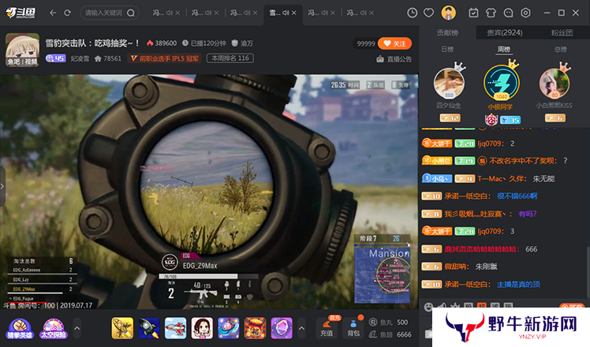
Task: Open 前职业选手 IPL5 冠军 certification tag
Action: tap(164, 58)
